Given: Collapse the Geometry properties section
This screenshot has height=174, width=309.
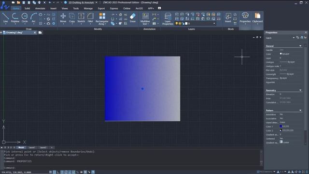Looking at the screenshot, I should coord(300,90).
